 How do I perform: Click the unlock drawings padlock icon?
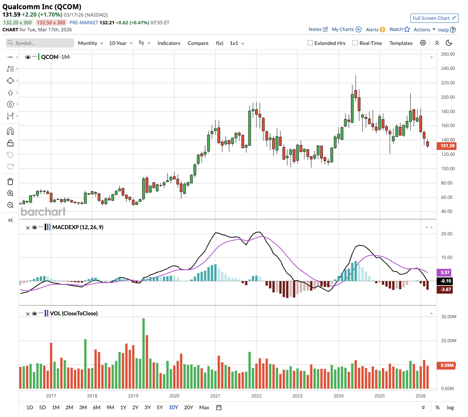click(10, 143)
